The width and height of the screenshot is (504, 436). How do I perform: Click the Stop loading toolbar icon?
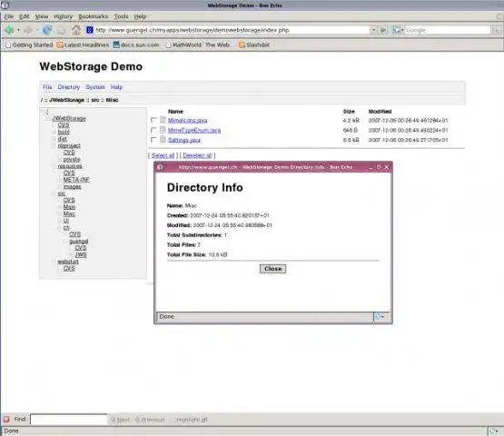(62, 31)
